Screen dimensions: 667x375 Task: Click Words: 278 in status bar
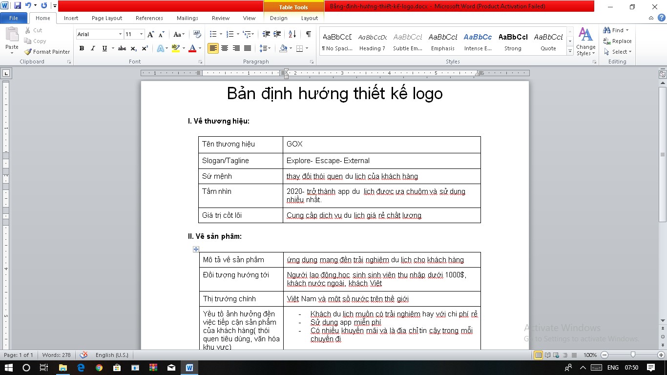click(x=56, y=355)
